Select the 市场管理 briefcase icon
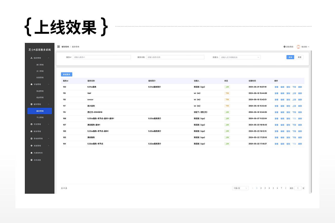 point(31,84)
